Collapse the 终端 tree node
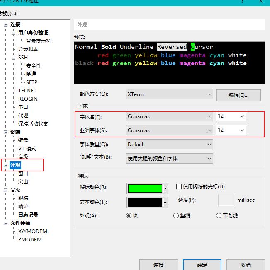Viewport: 270px width, 270px height. coord(5,132)
